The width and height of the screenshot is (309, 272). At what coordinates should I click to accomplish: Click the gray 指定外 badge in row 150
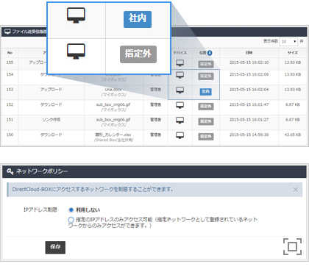pos(206,137)
